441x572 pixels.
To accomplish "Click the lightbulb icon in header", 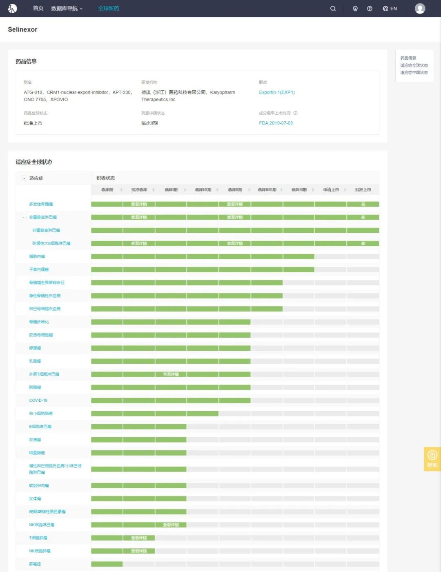I will coord(355,9).
